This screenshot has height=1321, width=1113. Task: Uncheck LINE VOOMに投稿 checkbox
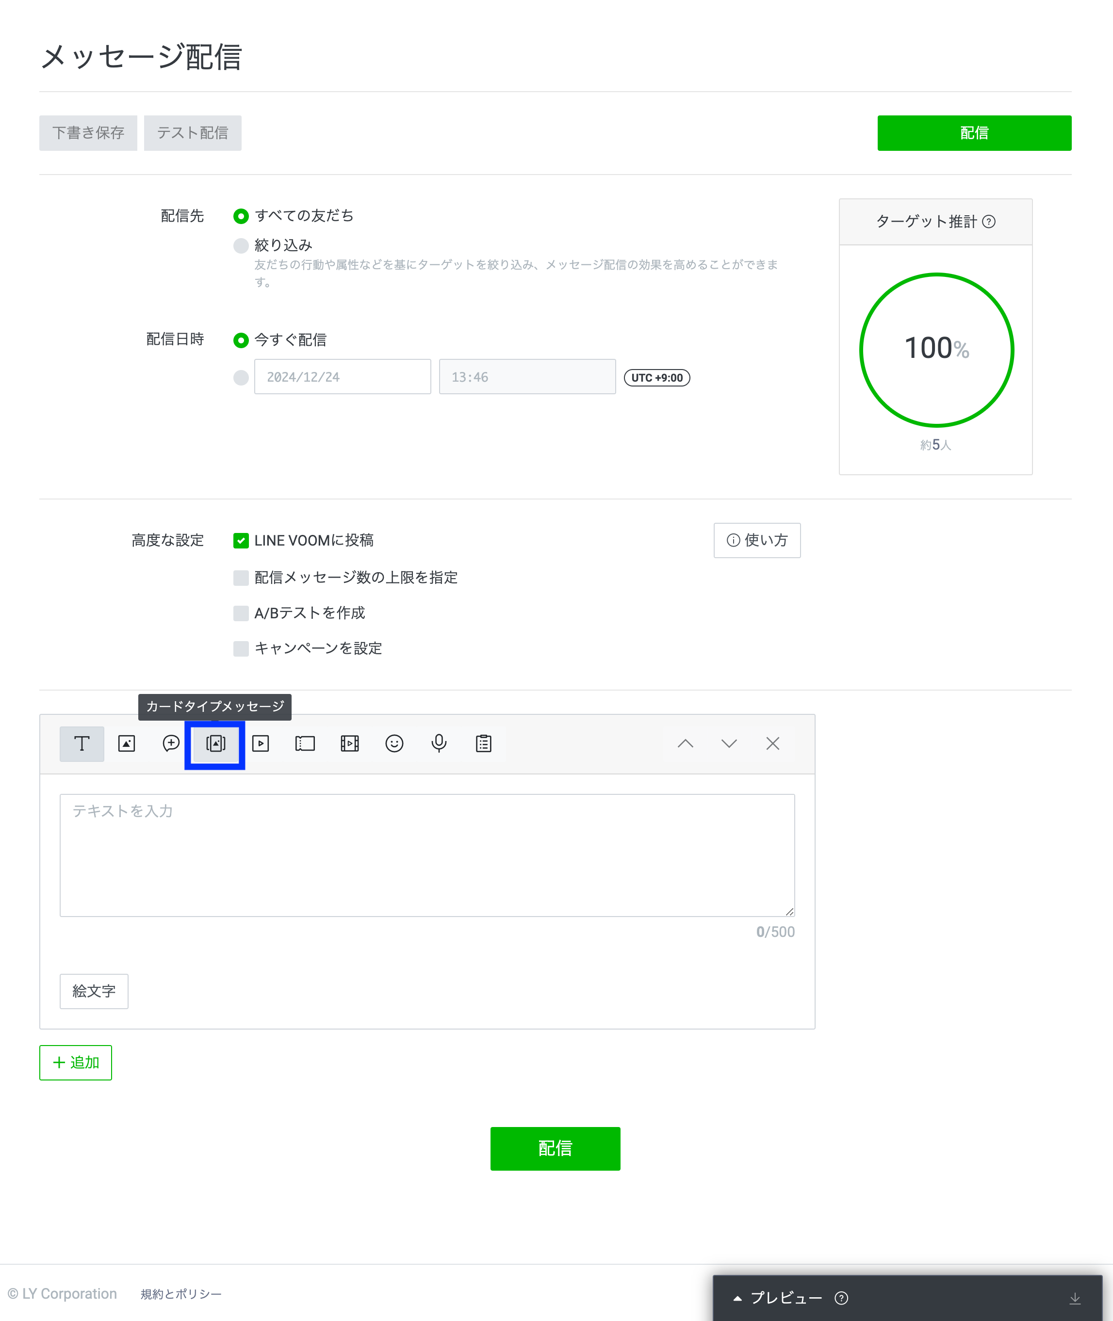coord(240,540)
